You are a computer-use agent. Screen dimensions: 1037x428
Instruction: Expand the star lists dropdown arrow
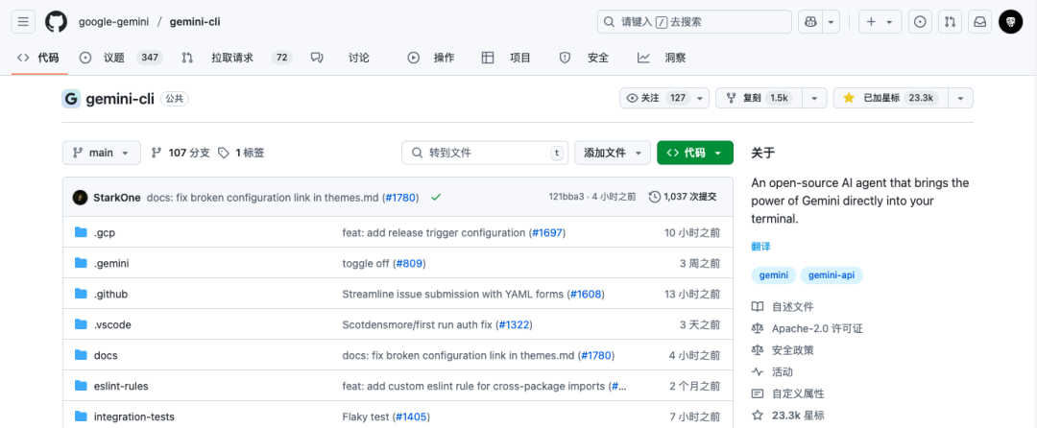[x=960, y=98]
